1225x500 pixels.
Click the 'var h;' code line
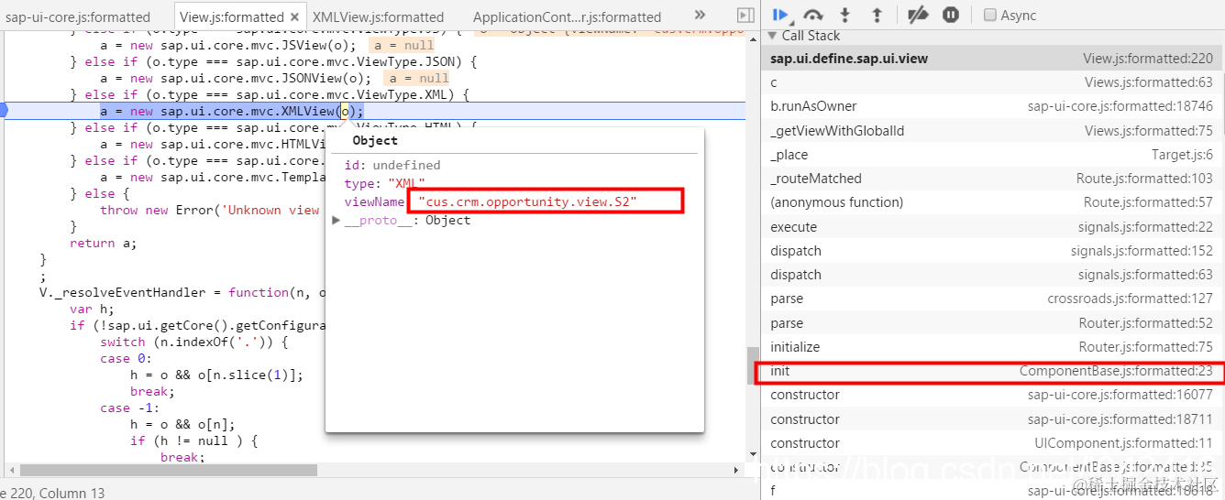(92, 309)
